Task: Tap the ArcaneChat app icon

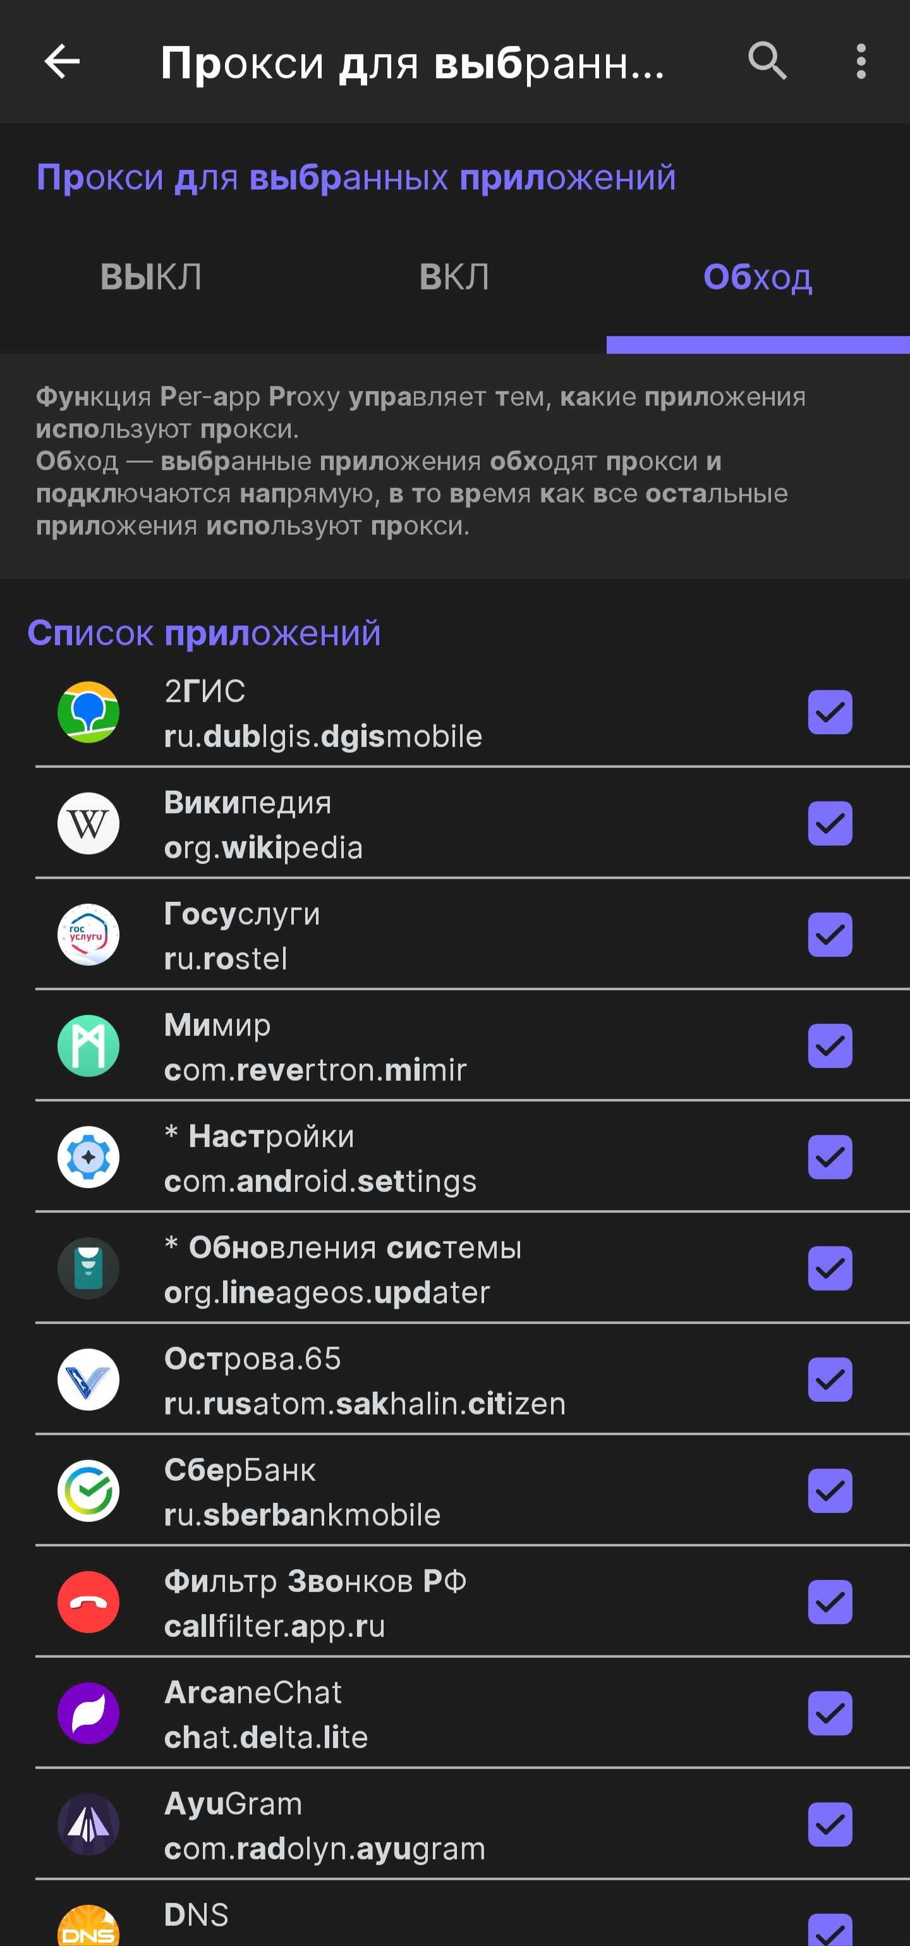Action: coord(88,1713)
